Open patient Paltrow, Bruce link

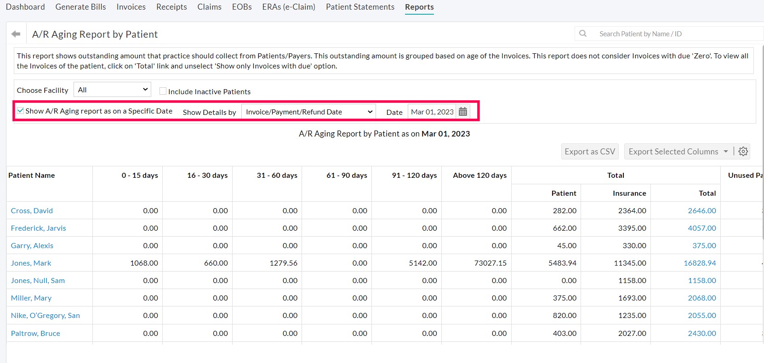35,333
